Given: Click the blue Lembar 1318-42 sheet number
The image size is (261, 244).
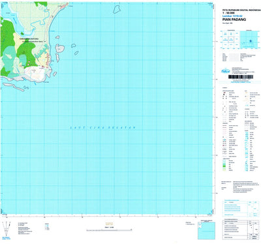Looking at the screenshot, I should [232, 16].
